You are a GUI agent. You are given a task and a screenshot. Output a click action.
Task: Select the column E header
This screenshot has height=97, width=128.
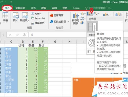[x=33, y=42]
